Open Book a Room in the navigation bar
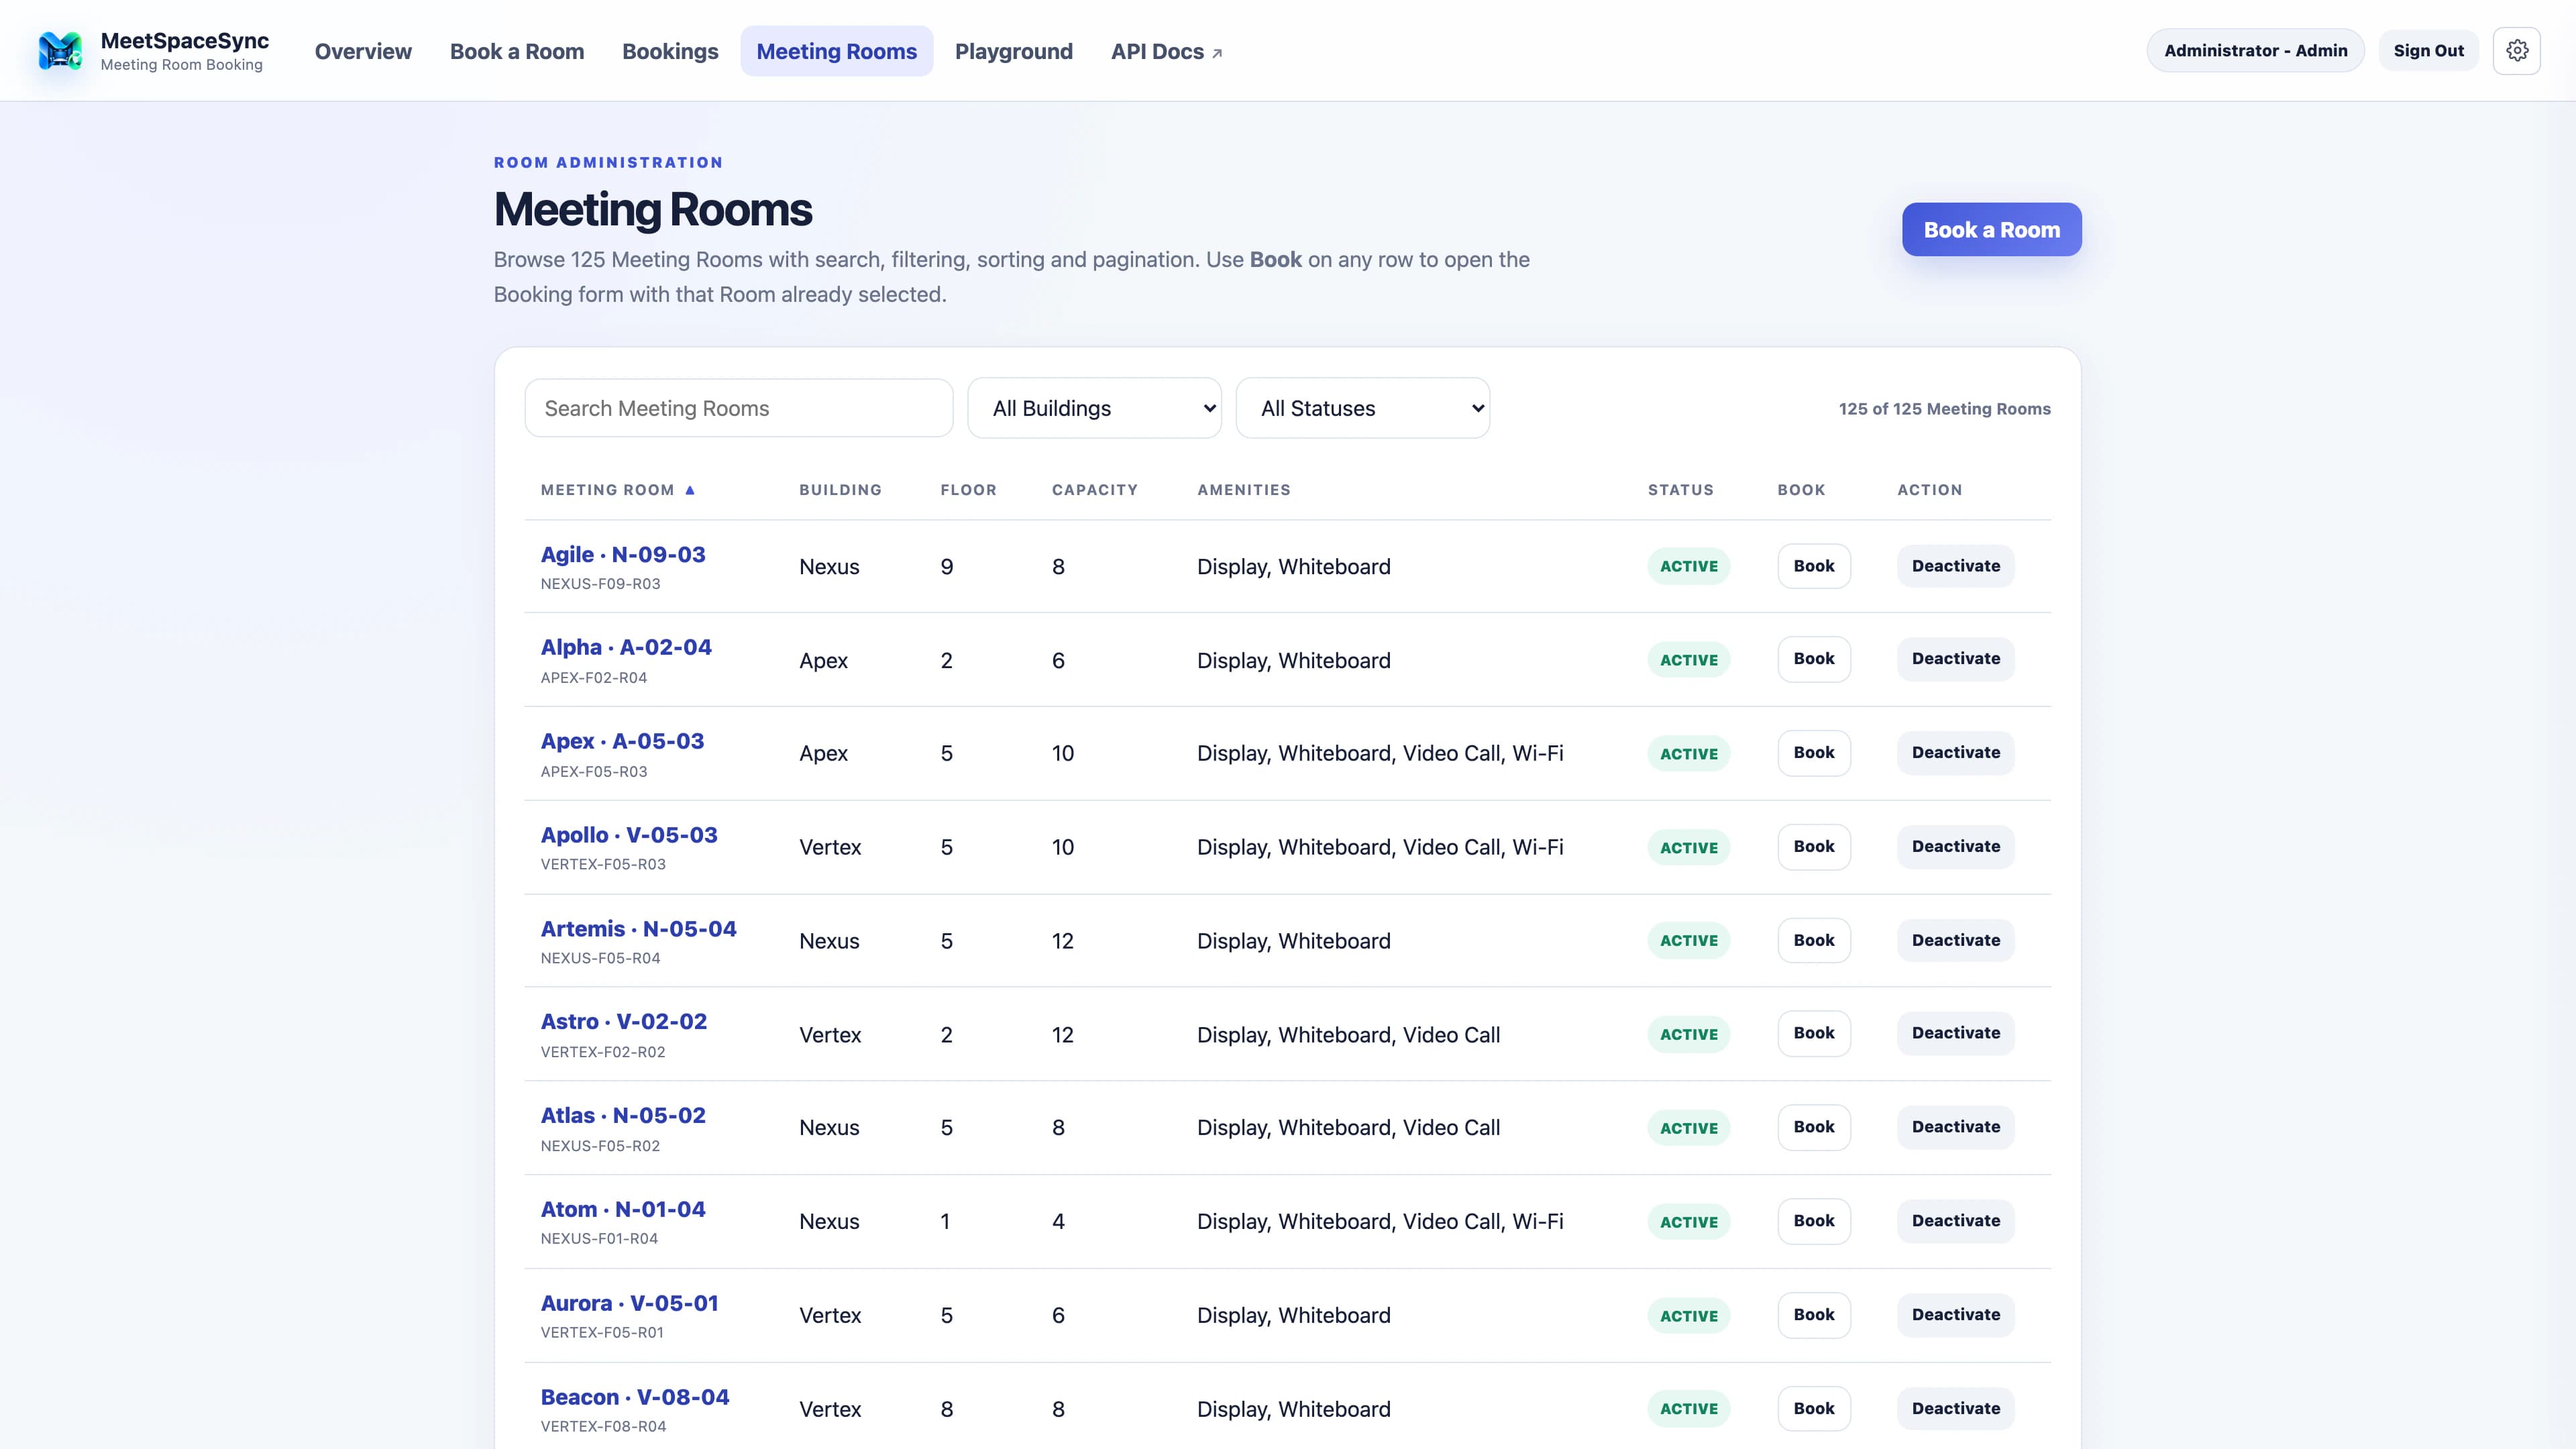 517,51
